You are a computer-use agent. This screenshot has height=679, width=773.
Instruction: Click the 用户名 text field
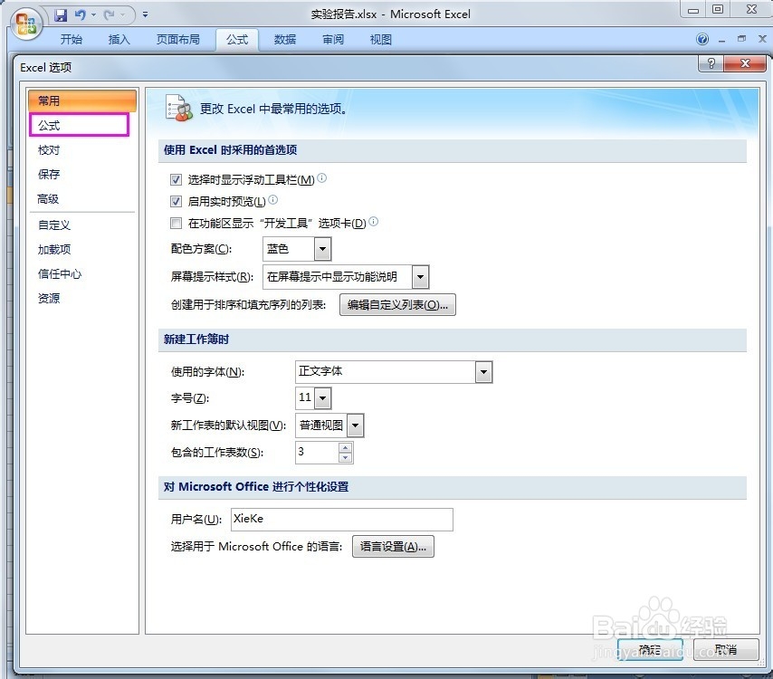[341, 520]
